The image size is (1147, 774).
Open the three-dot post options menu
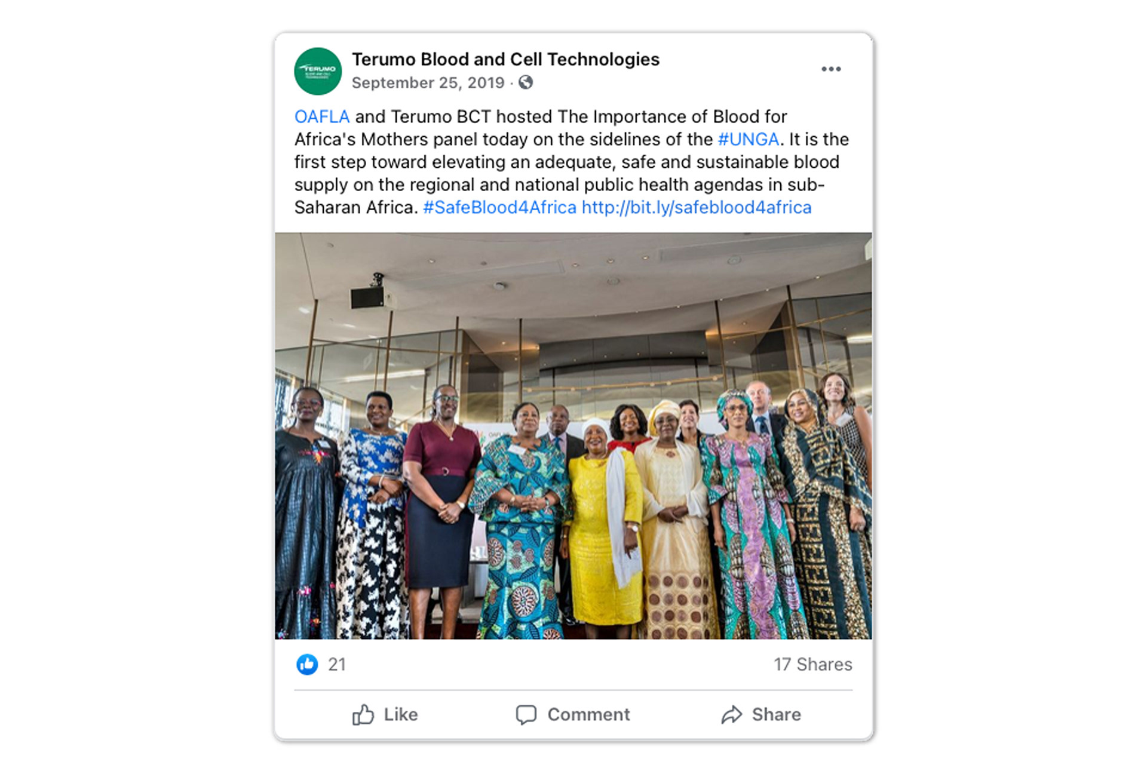point(831,69)
